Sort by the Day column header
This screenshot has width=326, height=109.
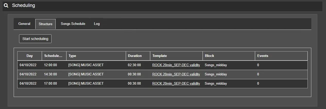(30, 56)
